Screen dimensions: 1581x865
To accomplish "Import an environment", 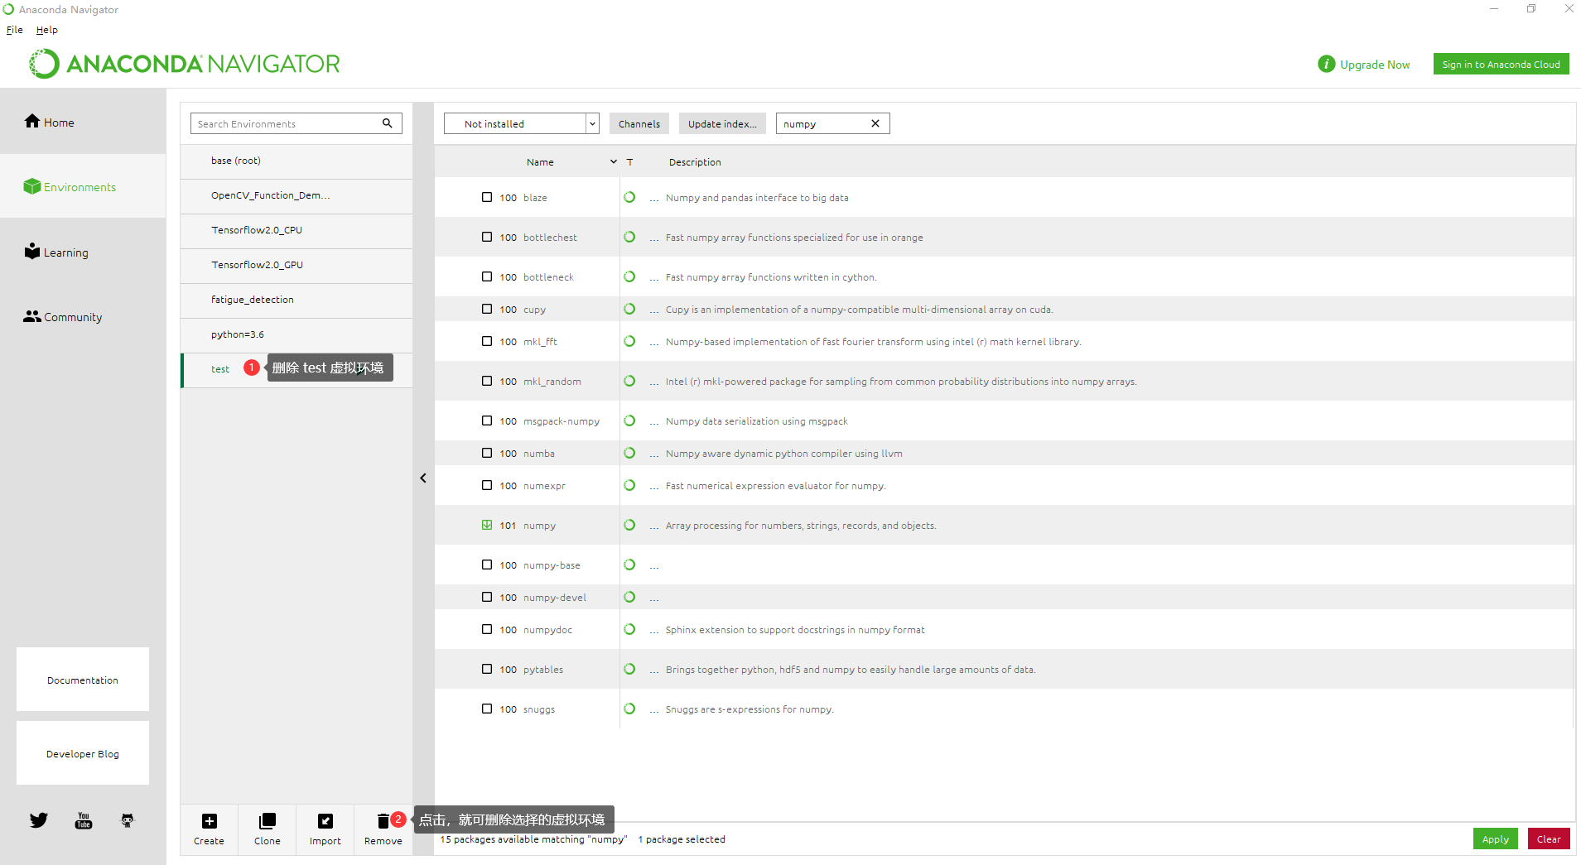I will (x=325, y=829).
